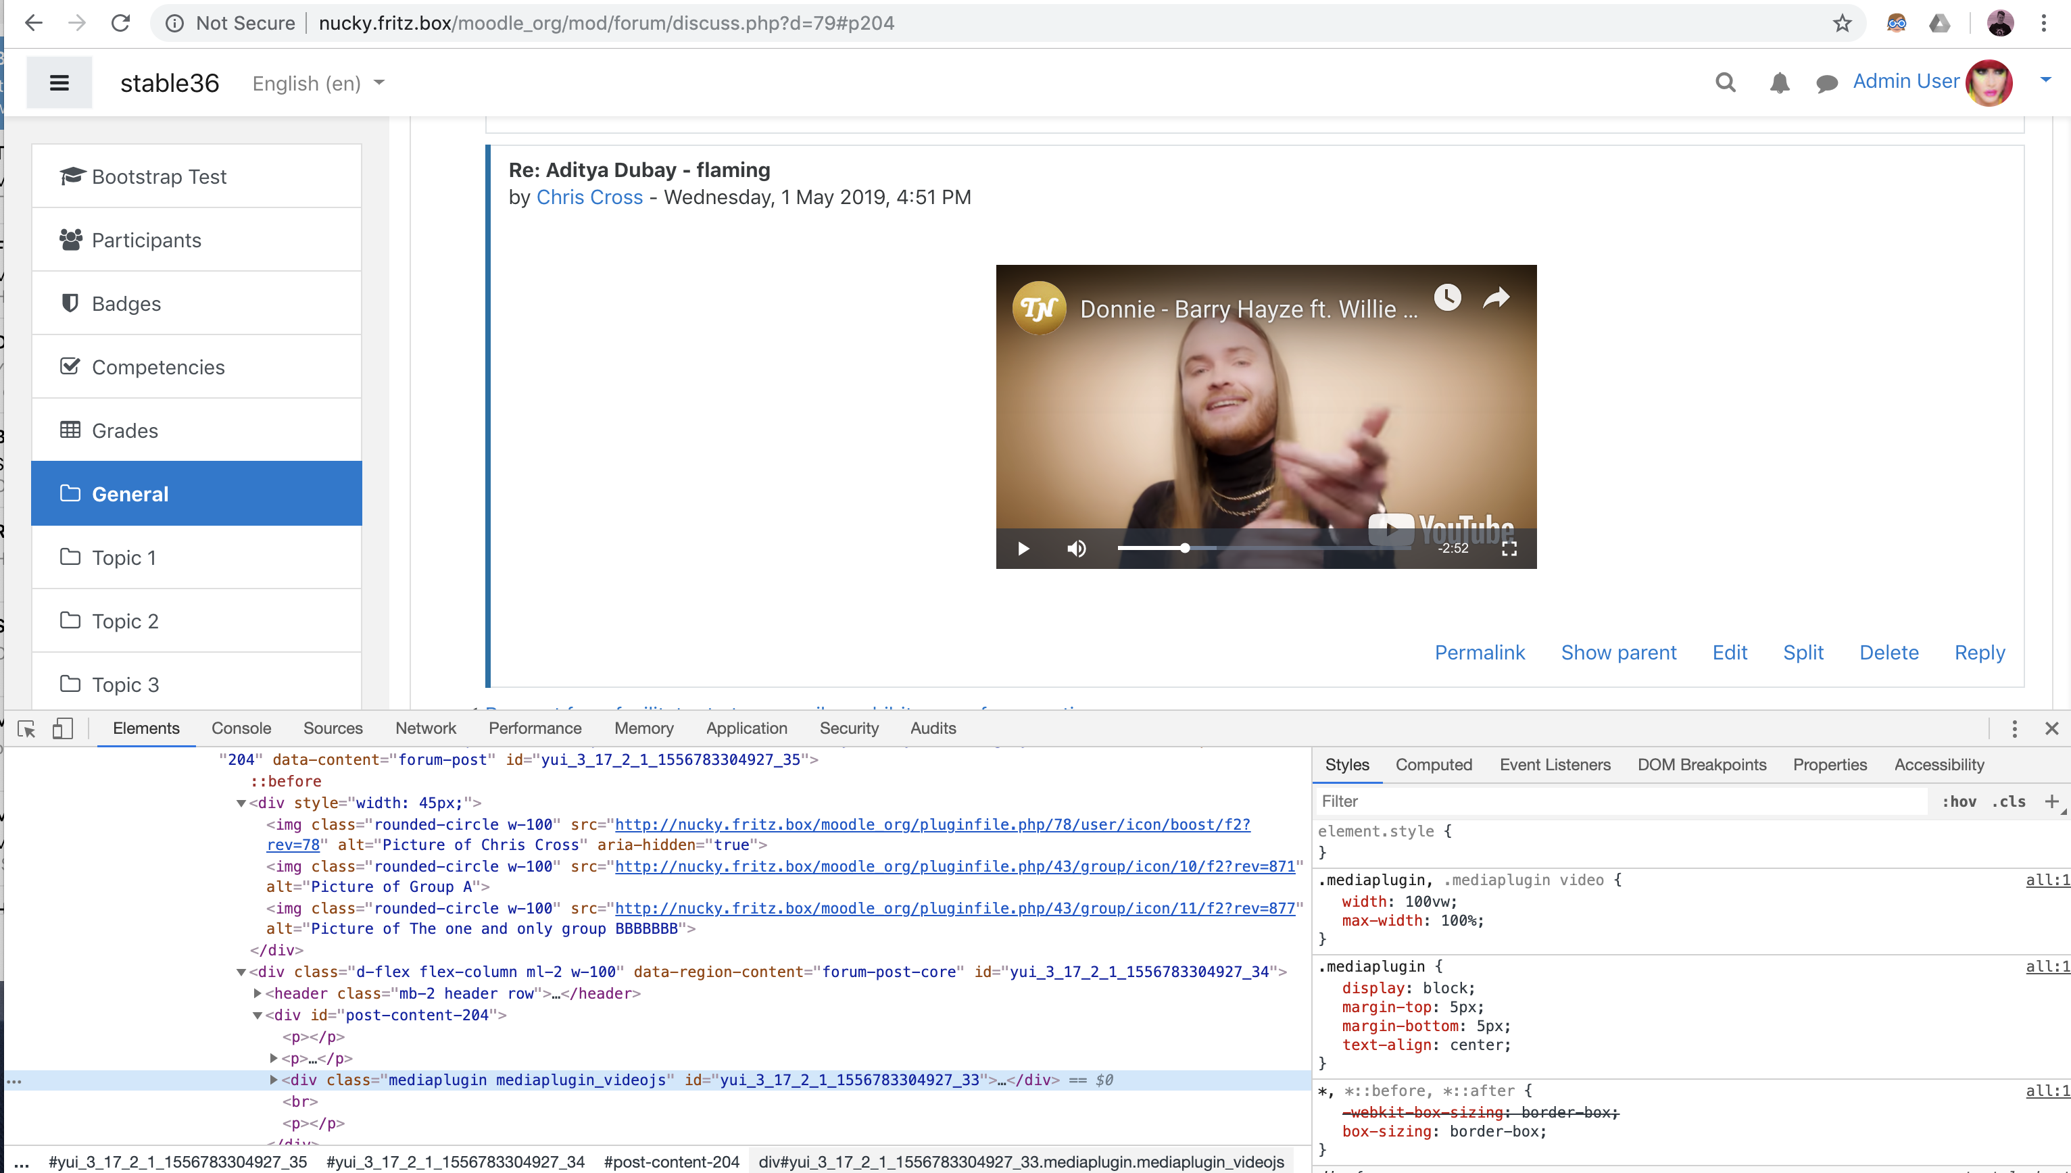
Task: Expand the user menu dropdown arrow
Action: [x=2045, y=79]
